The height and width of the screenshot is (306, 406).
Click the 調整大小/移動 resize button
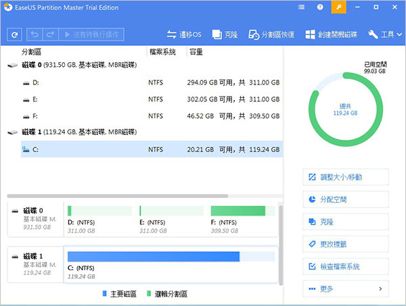346,177
